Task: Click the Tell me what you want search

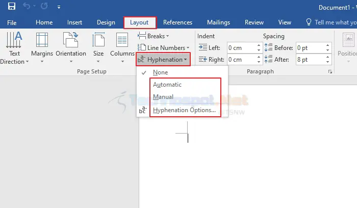Action: point(331,22)
